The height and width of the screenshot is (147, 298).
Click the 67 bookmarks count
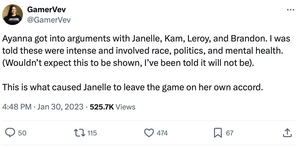(229, 133)
